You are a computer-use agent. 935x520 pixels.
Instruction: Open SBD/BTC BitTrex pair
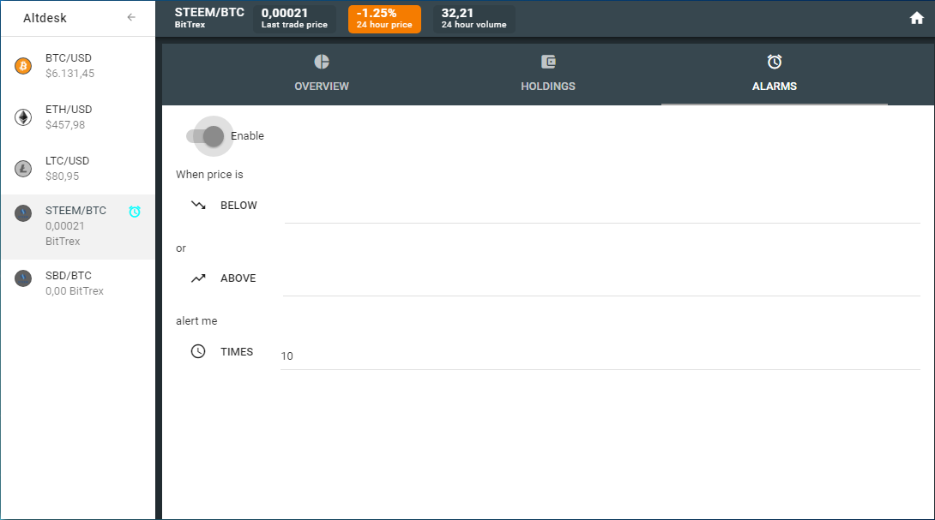(77, 283)
